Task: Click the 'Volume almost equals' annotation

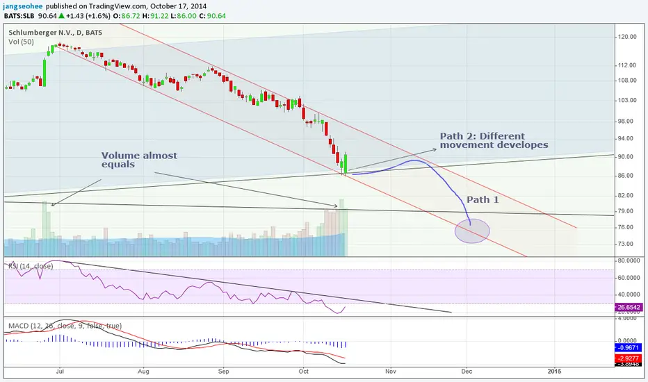Action: tap(139, 160)
